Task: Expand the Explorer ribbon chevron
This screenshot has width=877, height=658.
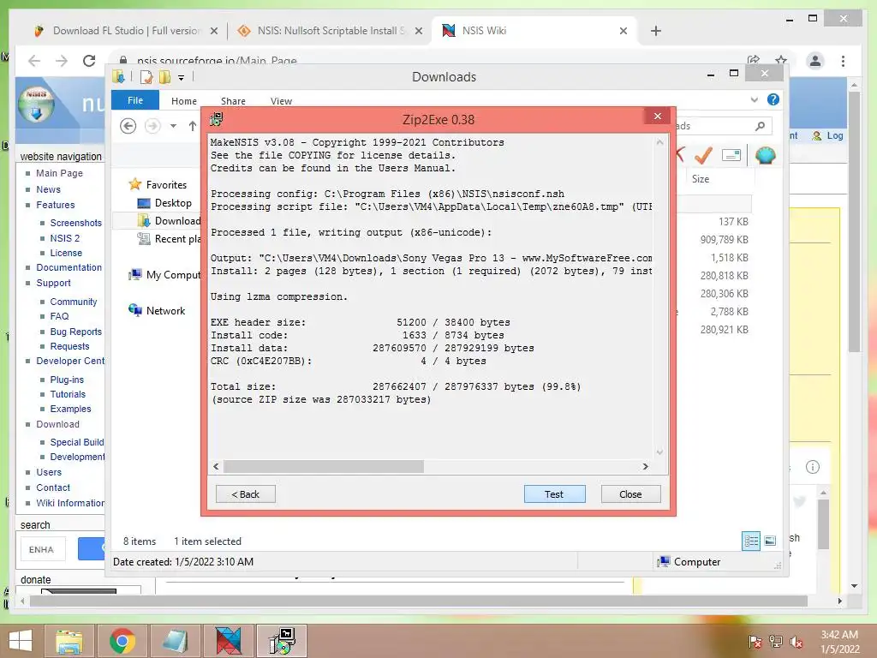Action: point(754,99)
